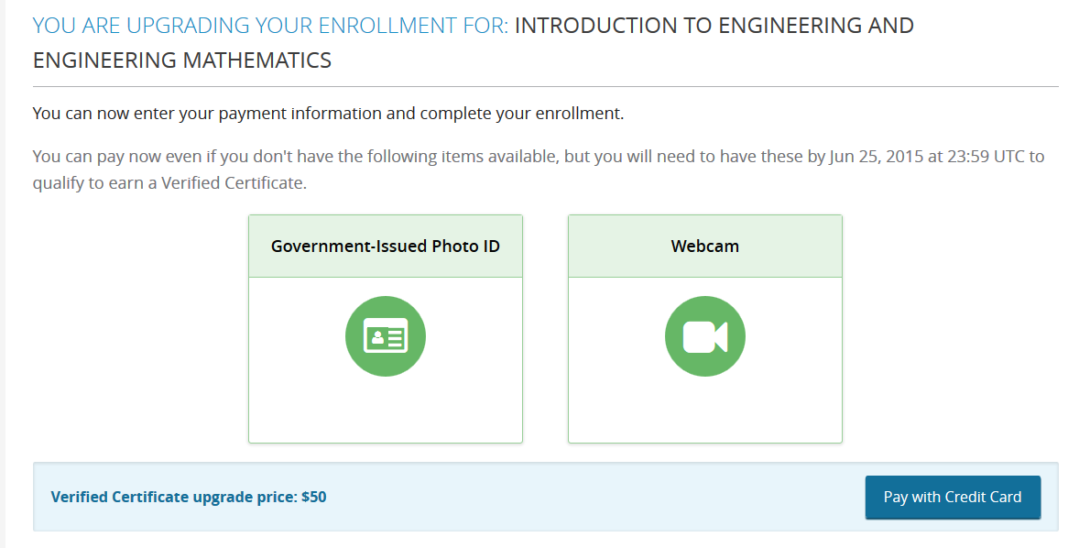Click blank area below the webcam icon
1079x548 pixels.
pos(704,411)
